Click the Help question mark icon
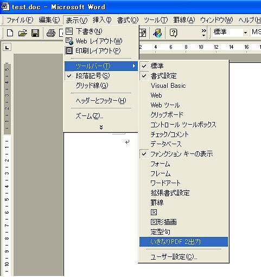 click(x=173, y=33)
